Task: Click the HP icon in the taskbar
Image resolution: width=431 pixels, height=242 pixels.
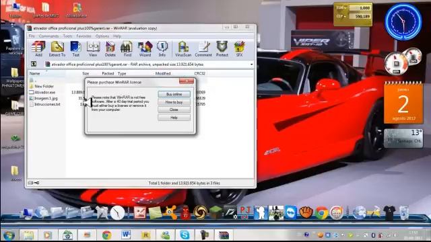Action: click(67, 235)
